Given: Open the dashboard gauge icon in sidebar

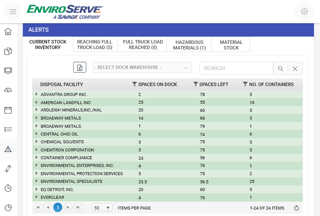Looking at the screenshot, I should 8,90.
